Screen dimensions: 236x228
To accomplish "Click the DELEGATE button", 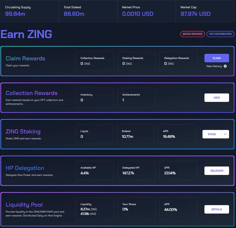I will click(217, 171).
